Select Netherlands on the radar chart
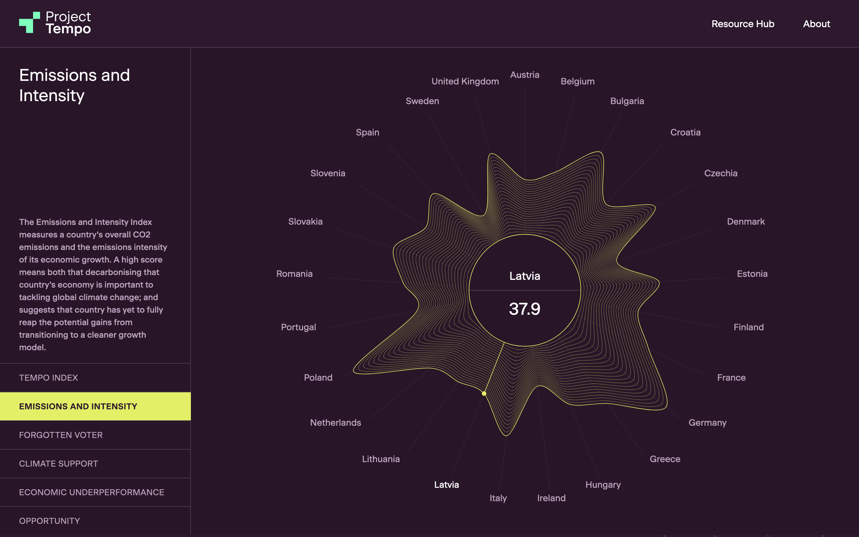 tap(335, 423)
